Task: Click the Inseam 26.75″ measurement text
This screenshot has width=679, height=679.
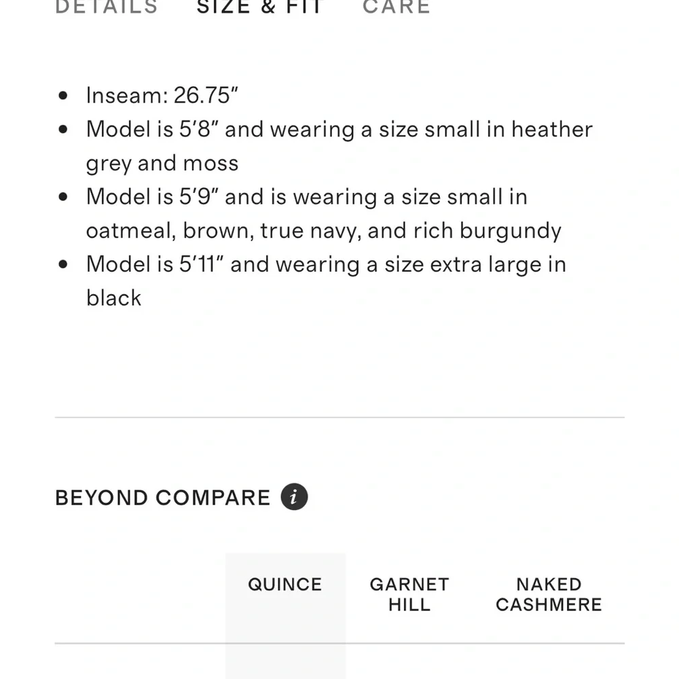Action: click(x=162, y=96)
